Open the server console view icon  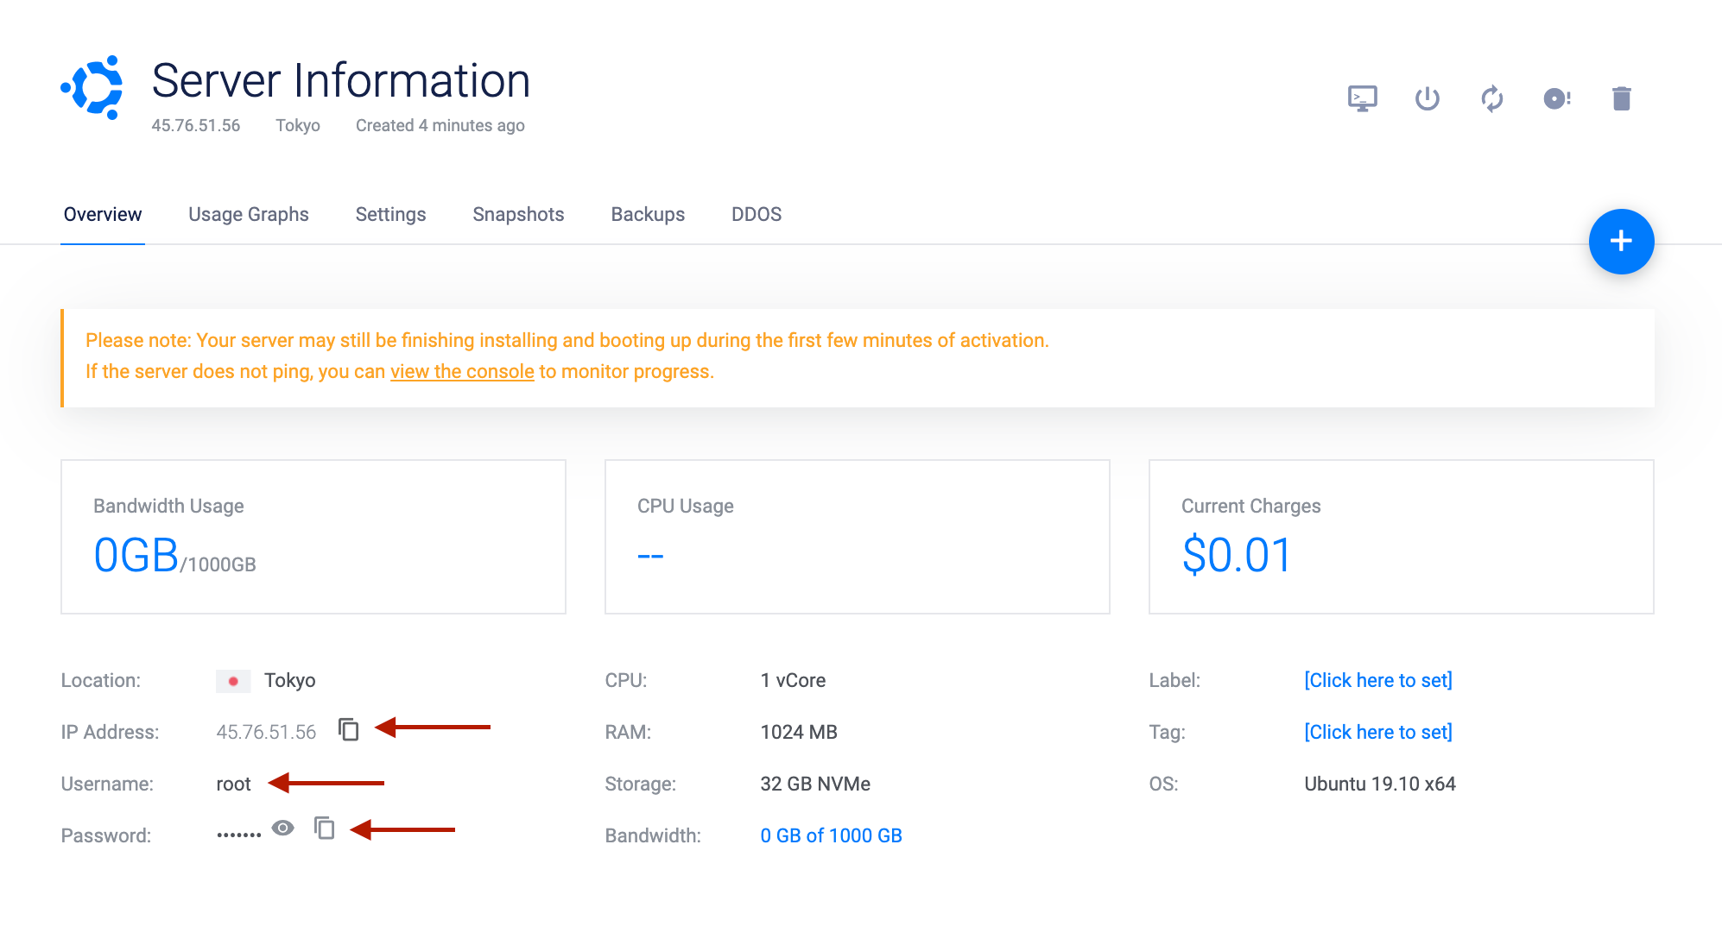1362,98
